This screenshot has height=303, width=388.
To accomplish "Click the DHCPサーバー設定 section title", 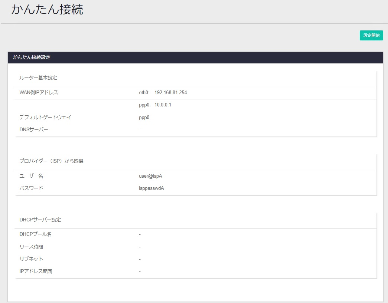I will (40, 220).
